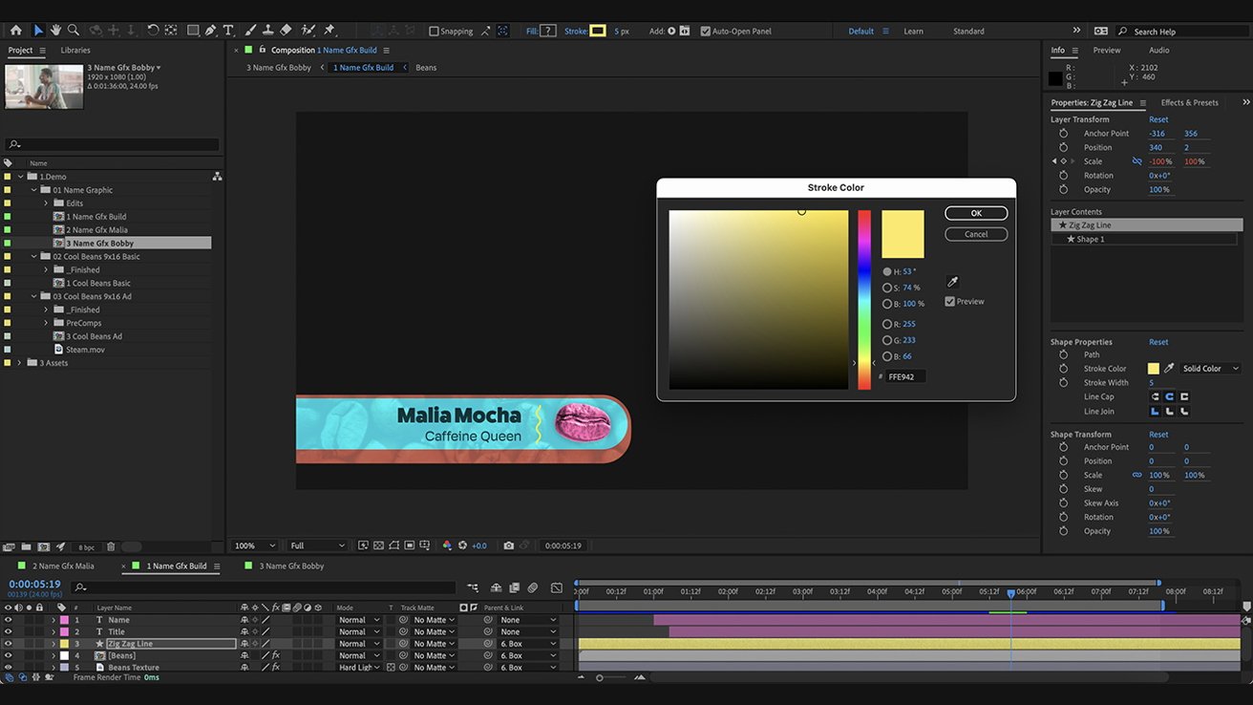Select the Brush tool
This screenshot has width=1253, height=705.
(250, 31)
